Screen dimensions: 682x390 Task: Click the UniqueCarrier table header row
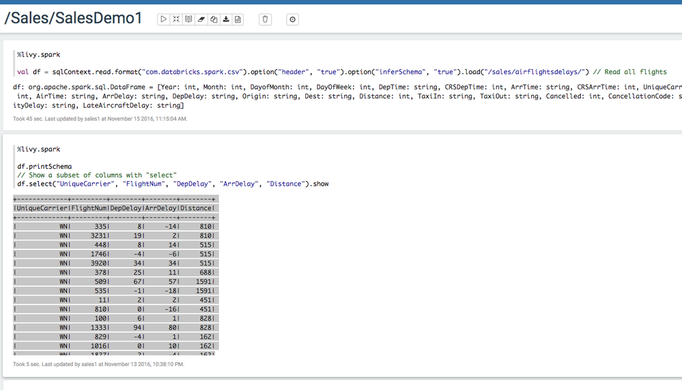click(115, 208)
